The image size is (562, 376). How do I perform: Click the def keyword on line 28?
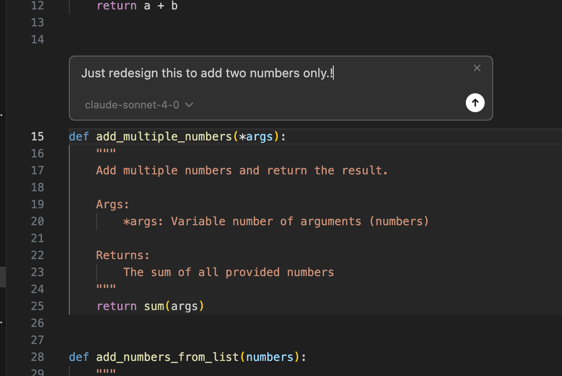coord(79,357)
